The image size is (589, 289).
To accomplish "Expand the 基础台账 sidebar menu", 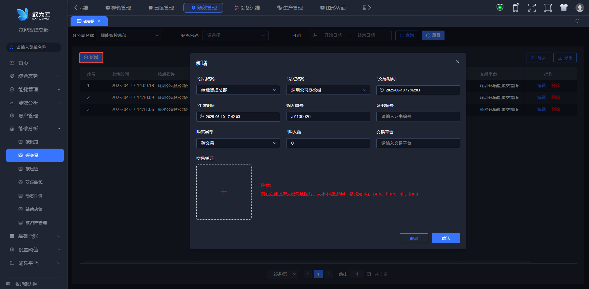I will (x=35, y=236).
